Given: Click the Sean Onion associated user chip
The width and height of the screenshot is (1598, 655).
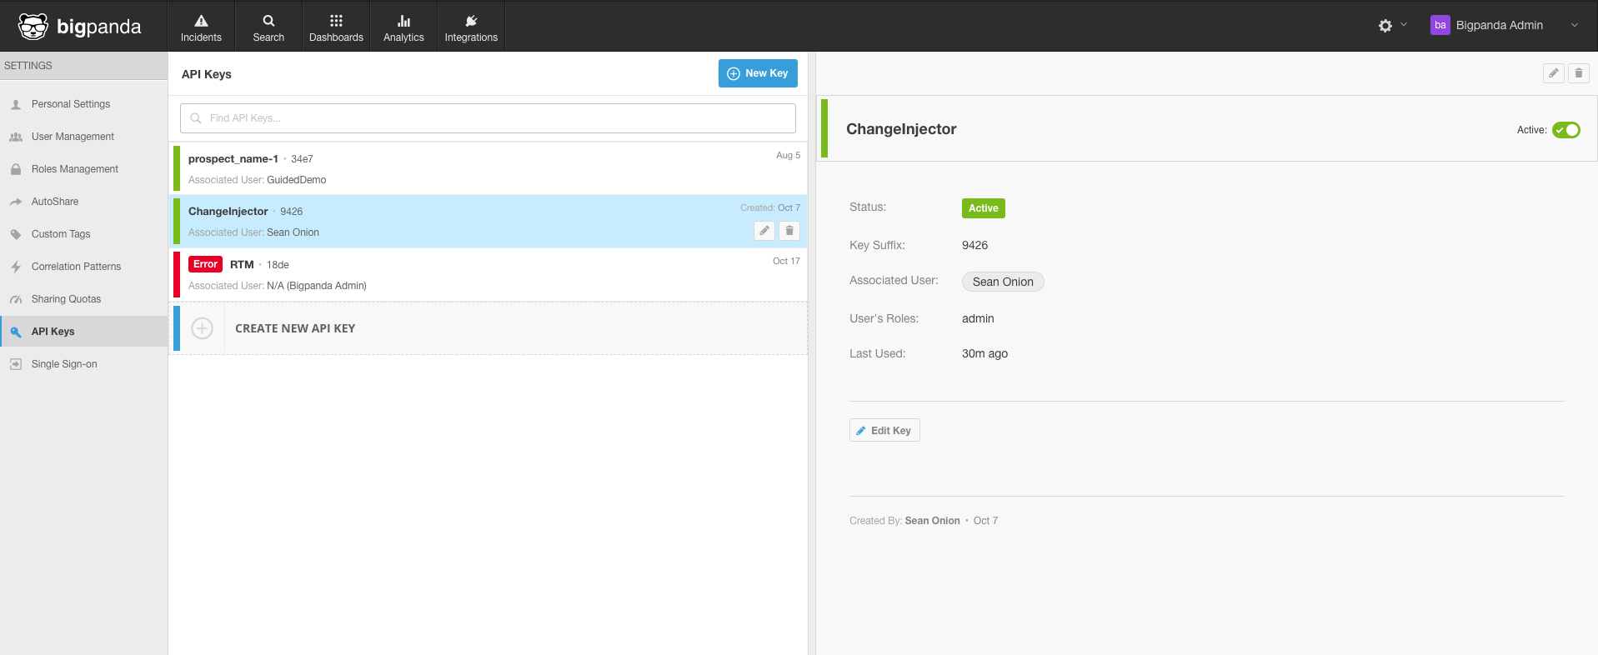Looking at the screenshot, I should coord(1003,282).
